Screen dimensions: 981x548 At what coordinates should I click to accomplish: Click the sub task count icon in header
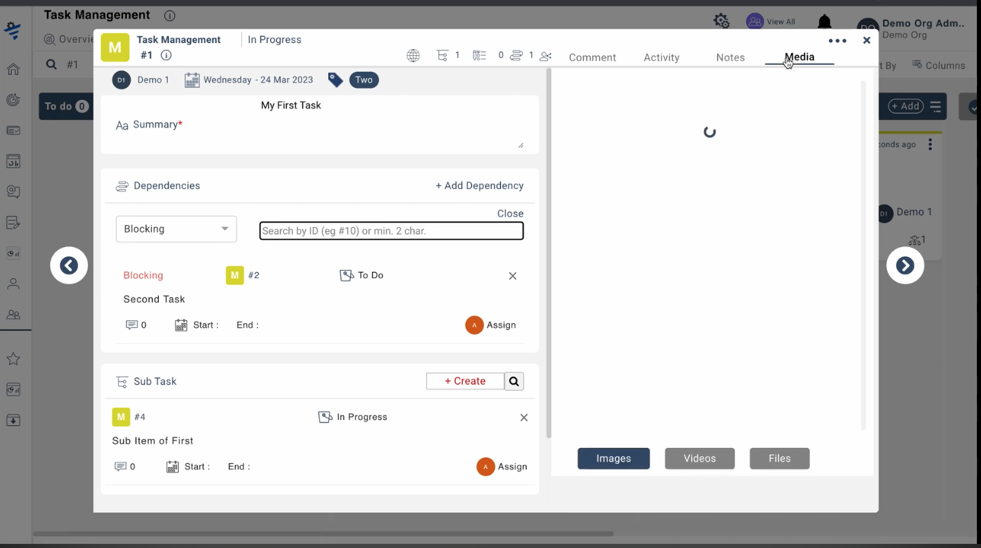click(x=442, y=55)
